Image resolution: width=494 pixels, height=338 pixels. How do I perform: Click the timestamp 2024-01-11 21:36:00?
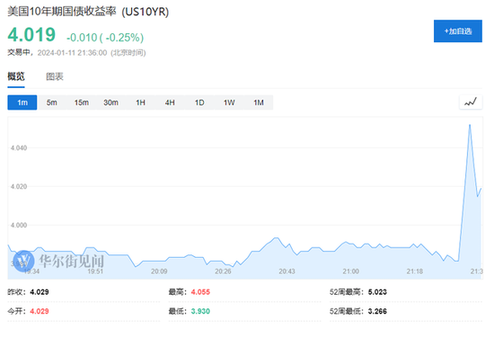coord(72,53)
